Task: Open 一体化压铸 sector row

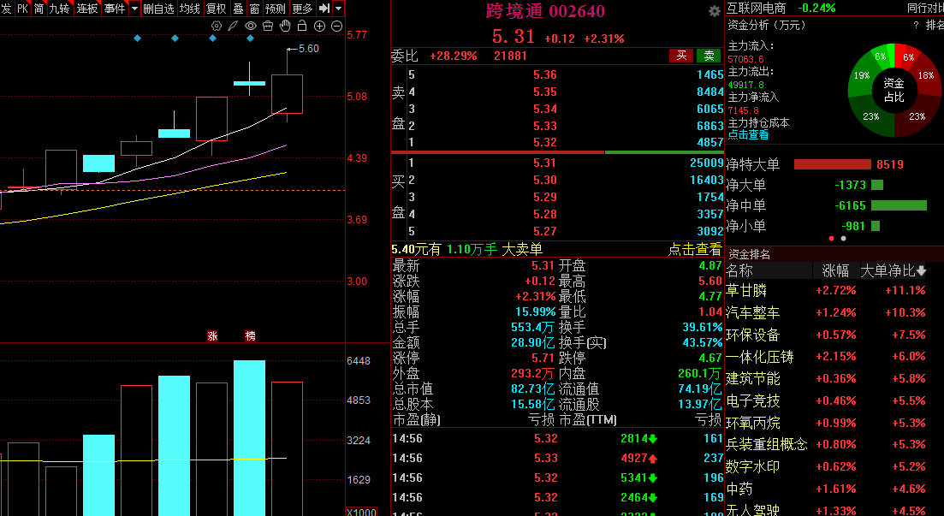Action: (834, 357)
